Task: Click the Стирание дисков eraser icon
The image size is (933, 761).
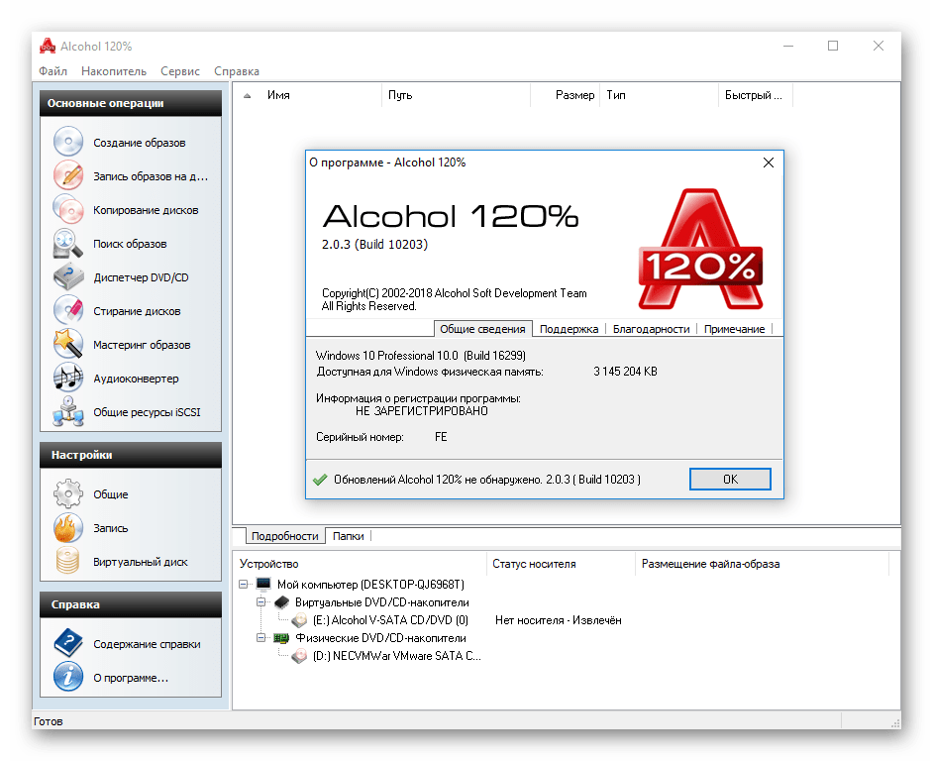Action: tap(67, 310)
